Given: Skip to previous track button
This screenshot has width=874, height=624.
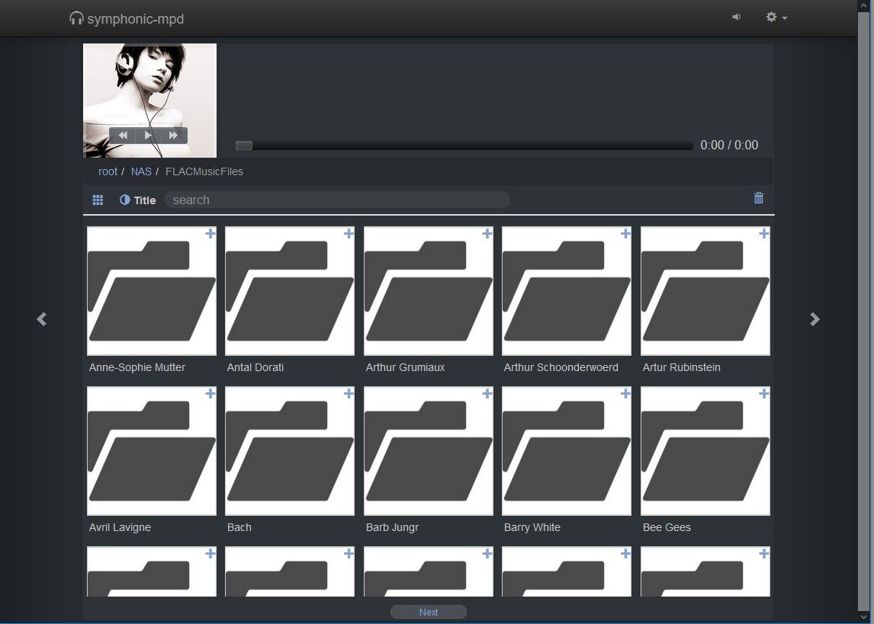Looking at the screenshot, I should tap(123, 136).
